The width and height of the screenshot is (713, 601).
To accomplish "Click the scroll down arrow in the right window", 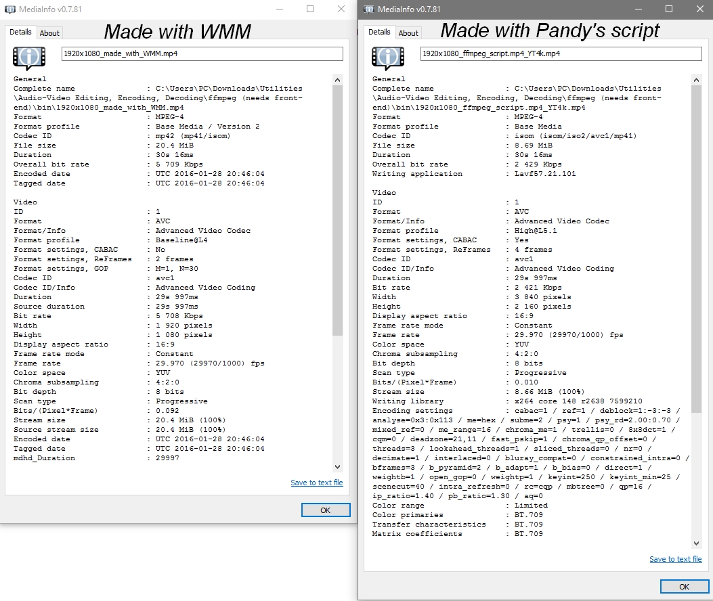I will (x=696, y=543).
